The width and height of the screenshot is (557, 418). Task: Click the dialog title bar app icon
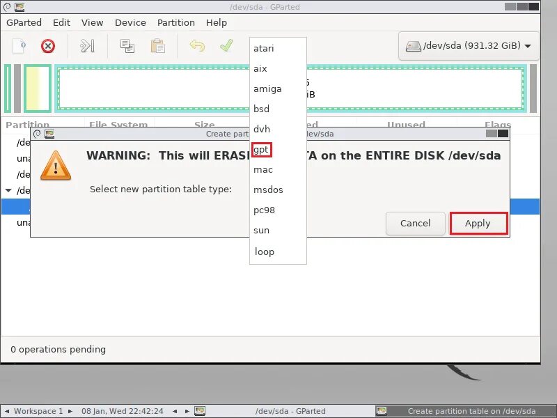tap(49, 134)
